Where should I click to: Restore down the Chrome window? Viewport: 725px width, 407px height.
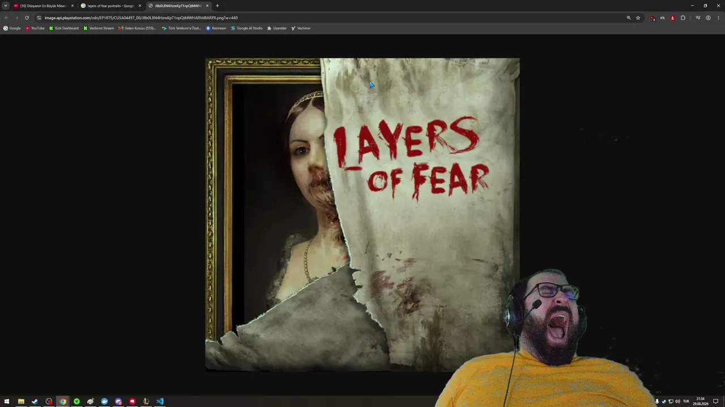pos(705,6)
